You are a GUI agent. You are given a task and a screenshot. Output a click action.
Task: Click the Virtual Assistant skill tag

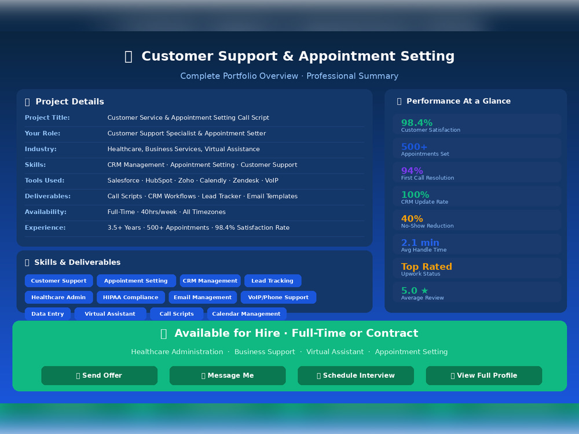point(110,314)
